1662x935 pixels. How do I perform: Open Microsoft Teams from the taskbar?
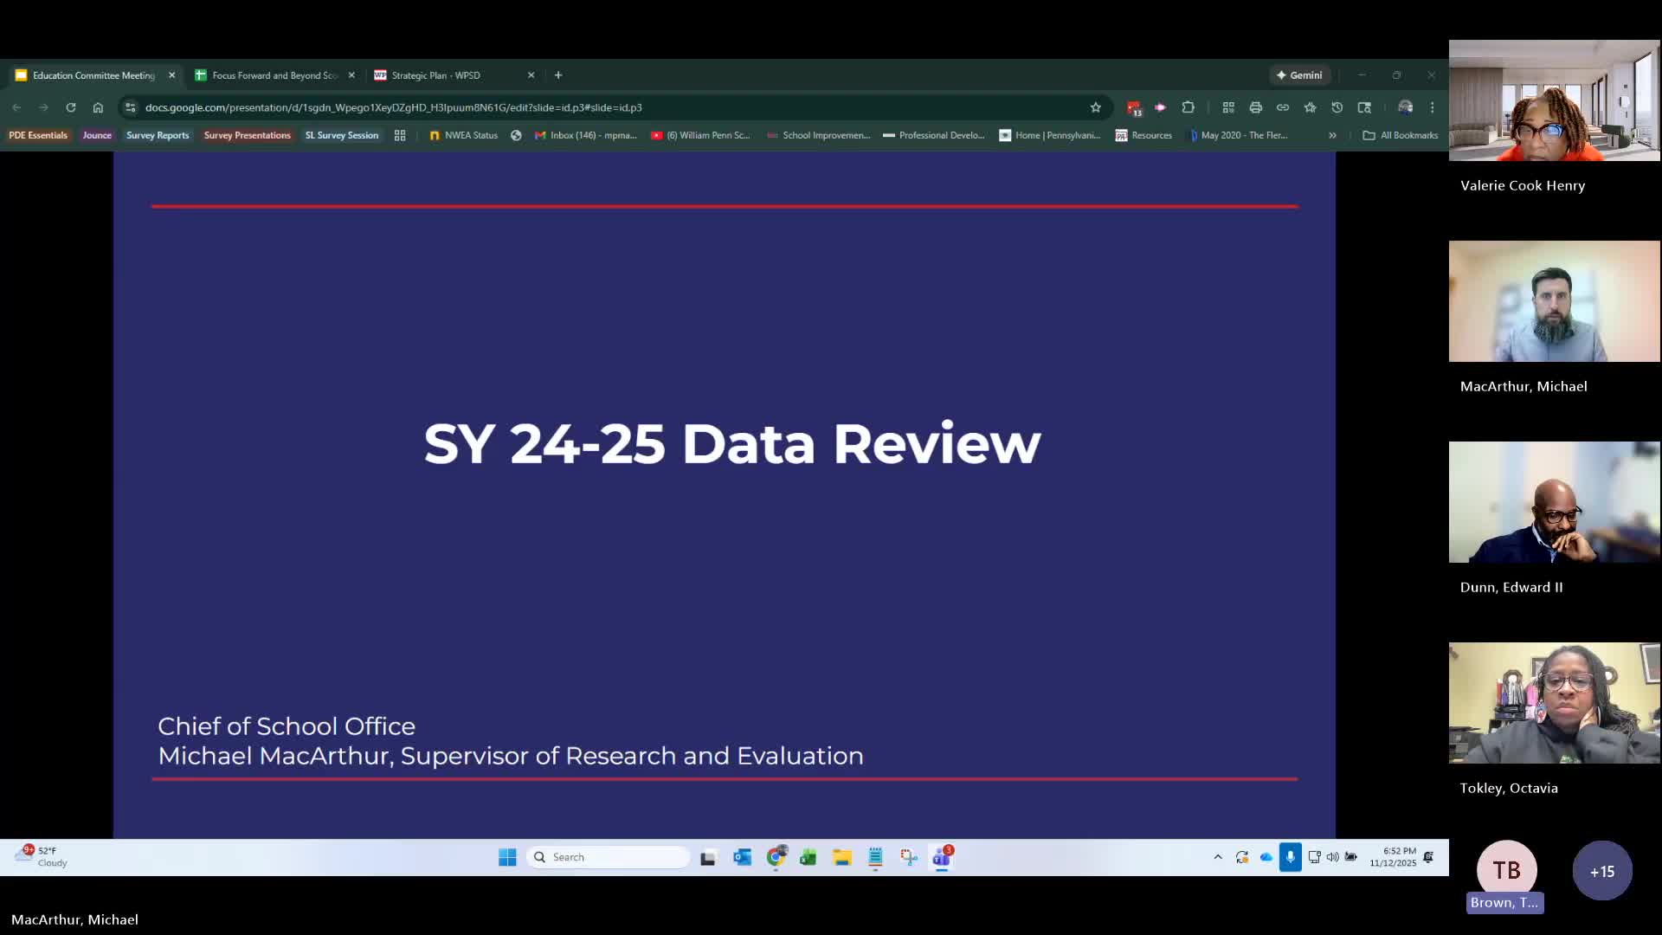[x=942, y=857]
